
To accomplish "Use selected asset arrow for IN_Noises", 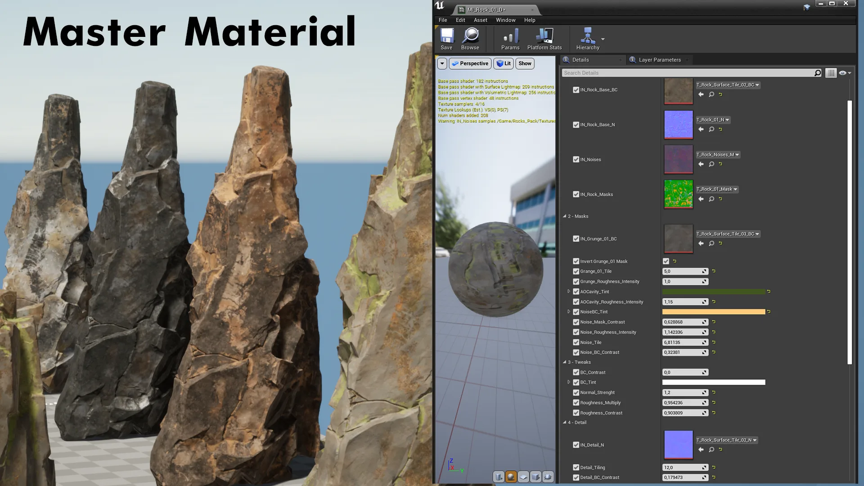I will (701, 164).
